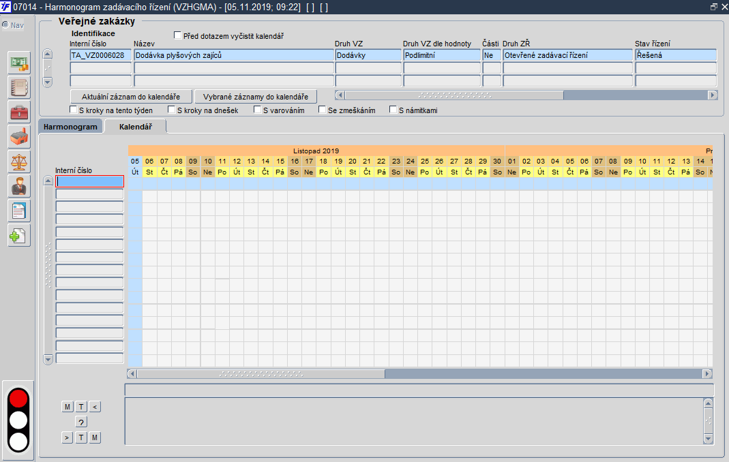Click left arrow of calendar horizontal scrollbar
Screen dimensions: 729x462
(x=132, y=373)
